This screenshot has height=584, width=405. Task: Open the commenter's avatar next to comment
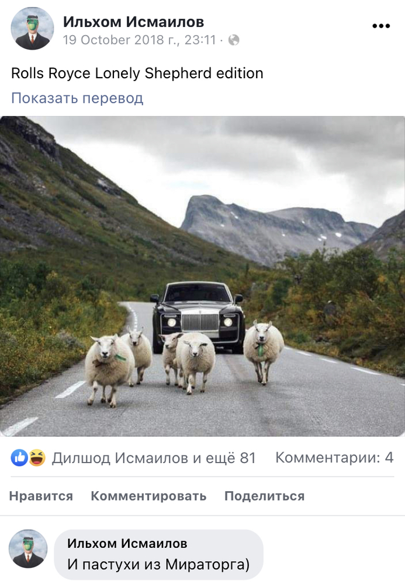click(28, 548)
